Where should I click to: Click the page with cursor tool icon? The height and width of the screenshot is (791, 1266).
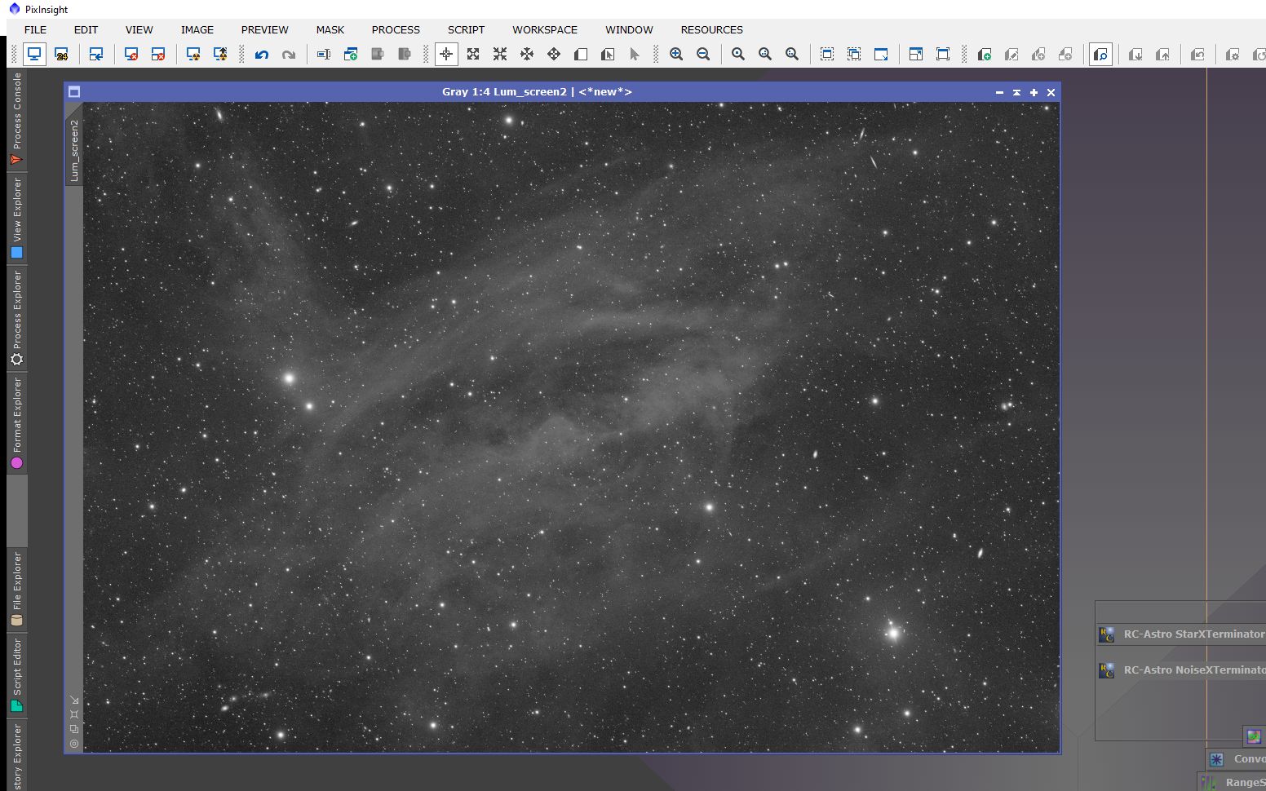(x=608, y=55)
